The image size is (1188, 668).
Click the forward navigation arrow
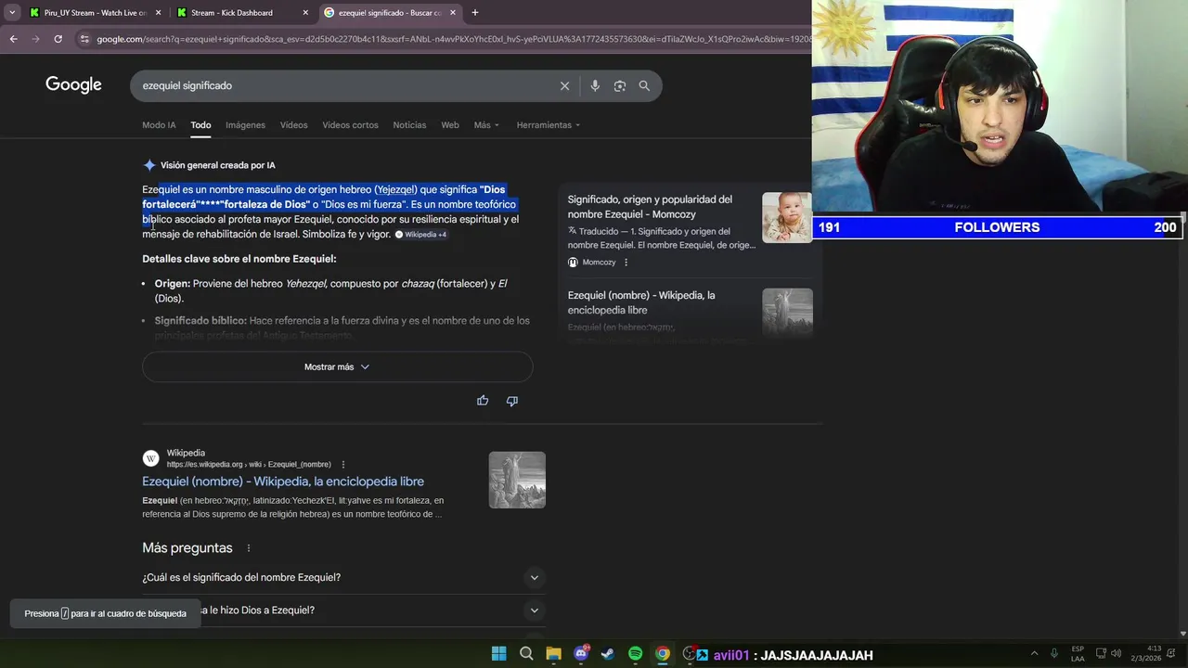35,39
